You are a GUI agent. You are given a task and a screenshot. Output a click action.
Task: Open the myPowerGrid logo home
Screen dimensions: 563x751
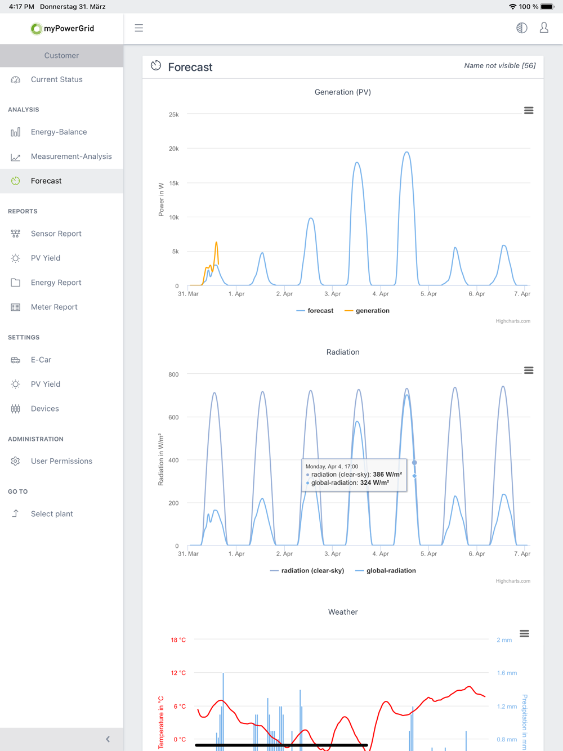(x=62, y=28)
